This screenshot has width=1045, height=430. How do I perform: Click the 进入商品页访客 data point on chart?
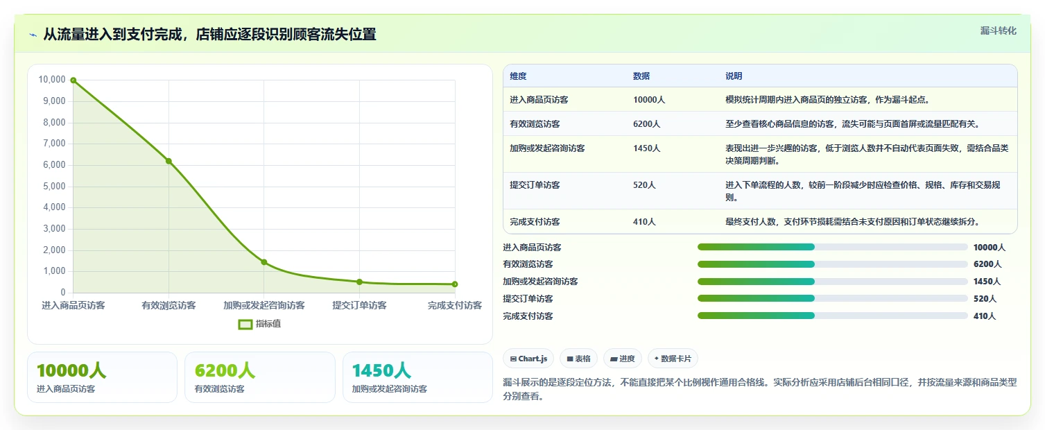pos(74,80)
